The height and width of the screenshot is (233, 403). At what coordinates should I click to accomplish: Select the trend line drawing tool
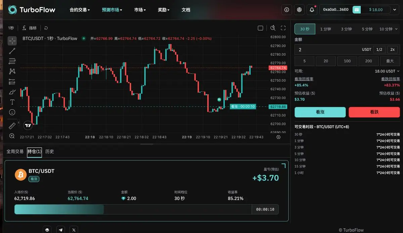[12, 51]
